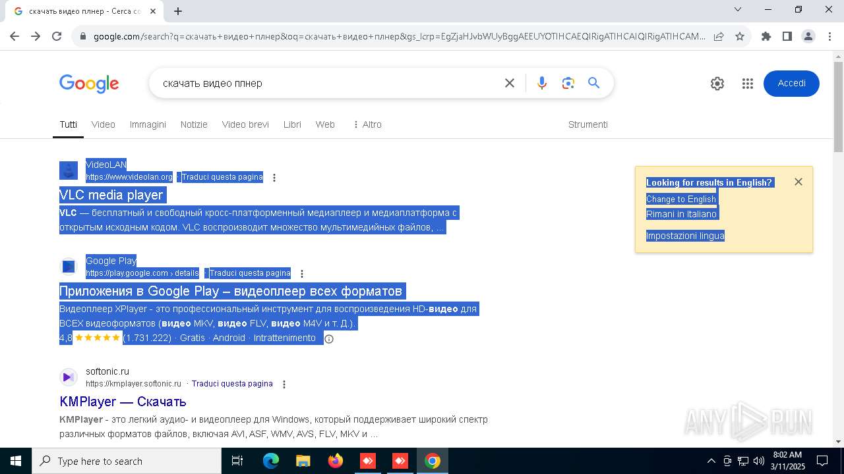The width and height of the screenshot is (844, 474).
Task: Translate the Google Play result page
Action: pos(250,273)
